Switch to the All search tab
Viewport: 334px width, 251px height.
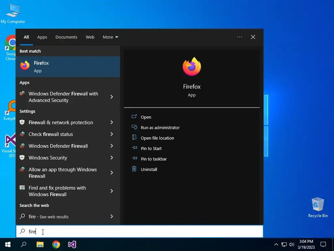pos(26,37)
